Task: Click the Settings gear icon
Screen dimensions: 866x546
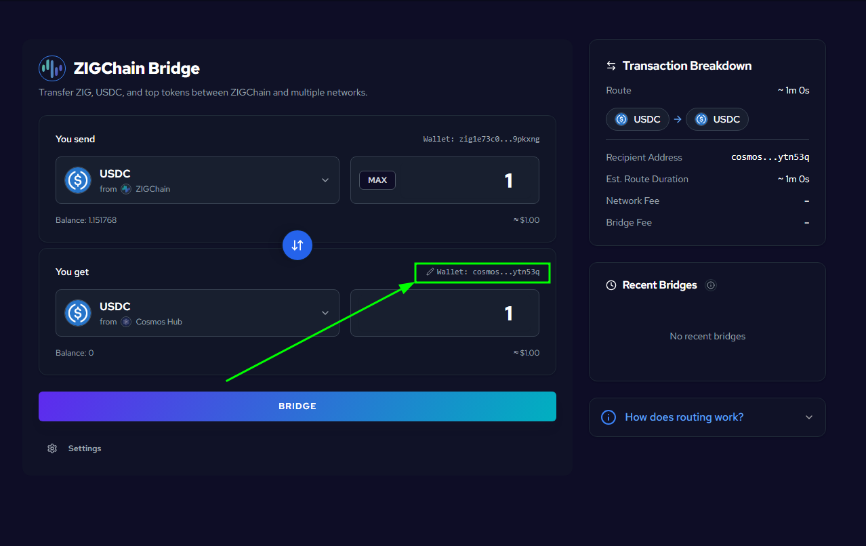Action: [x=52, y=448]
